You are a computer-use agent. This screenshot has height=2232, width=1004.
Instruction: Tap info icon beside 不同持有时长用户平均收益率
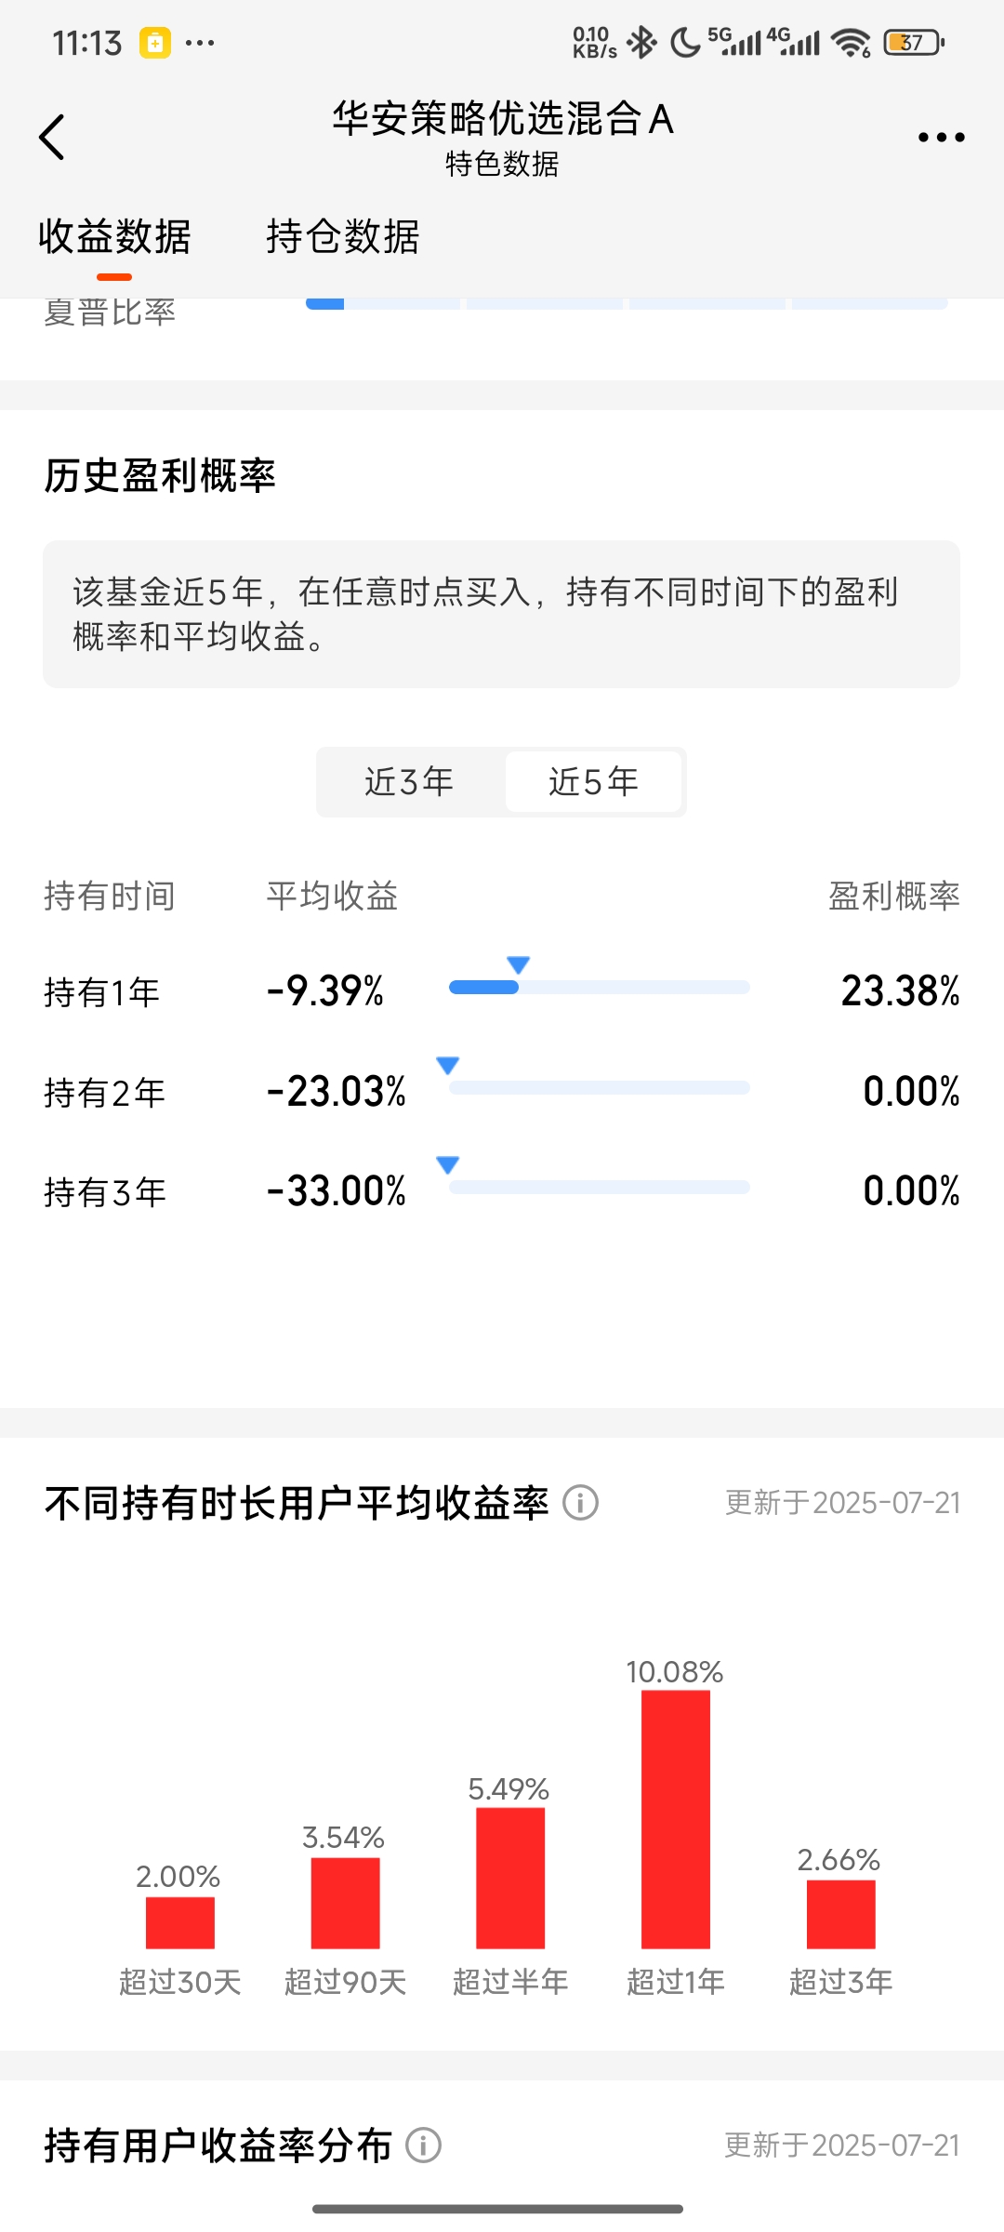(x=581, y=1503)
